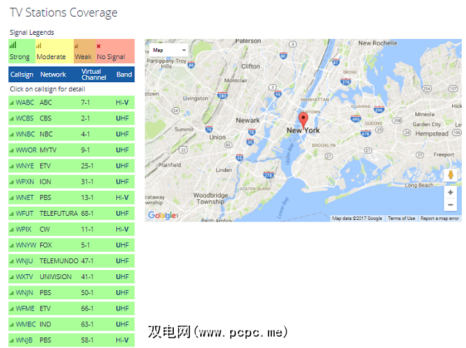Screen dimensions: 466x348
Task: Click the WNYW callsign
Action: click(x=26, y=245)
